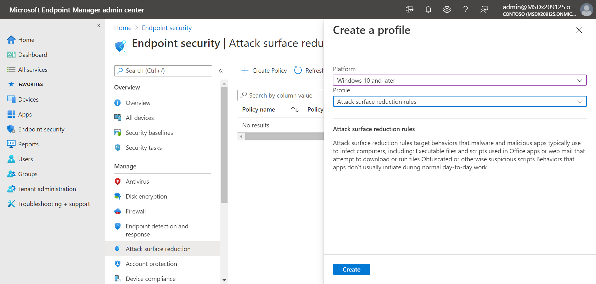Click the Dashboard chart icon

click(x=11, y=55)
